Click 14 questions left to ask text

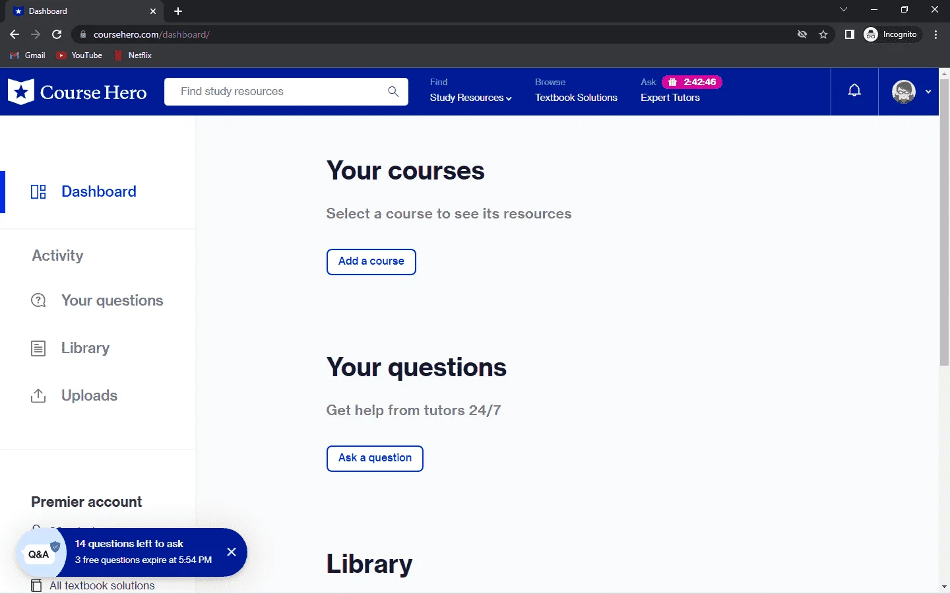click(x=129, y=544)
